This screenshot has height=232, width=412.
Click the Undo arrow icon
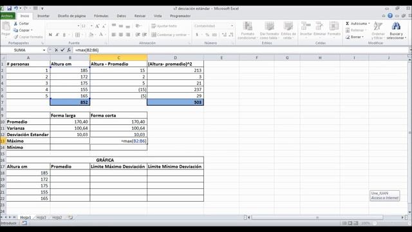click(16, 8)
